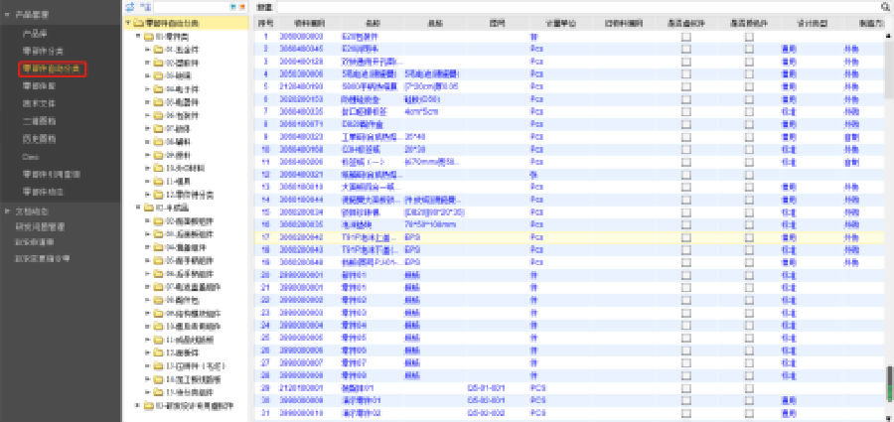Tick the right checkbox in highlighted row 17
The height and width of the screenshot is (422, 894).
pos(749,237)
